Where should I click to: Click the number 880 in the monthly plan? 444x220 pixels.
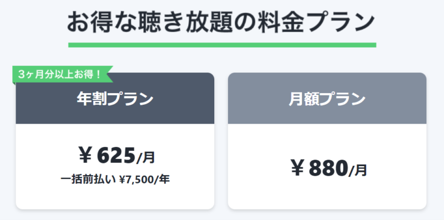coord(328,168)
